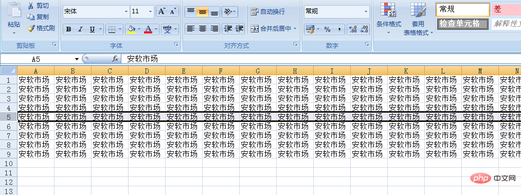Apply percent style with the % icon
The height and width of the screenshot is (195, 521).
[x=327, y=29]
